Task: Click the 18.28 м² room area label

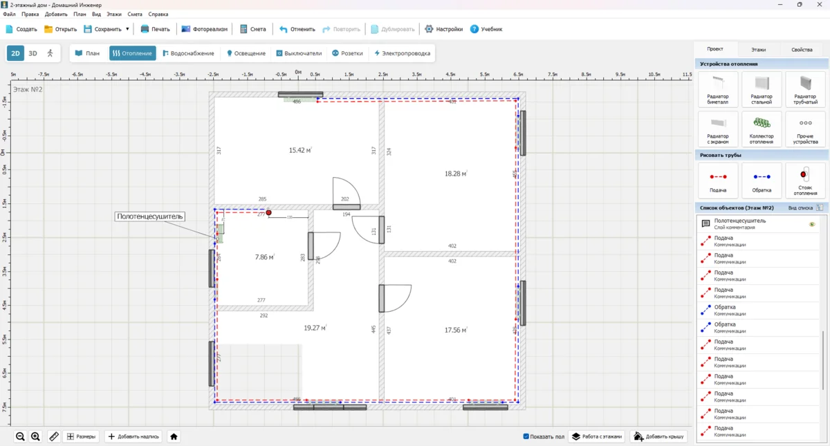Action: point(456,174)
